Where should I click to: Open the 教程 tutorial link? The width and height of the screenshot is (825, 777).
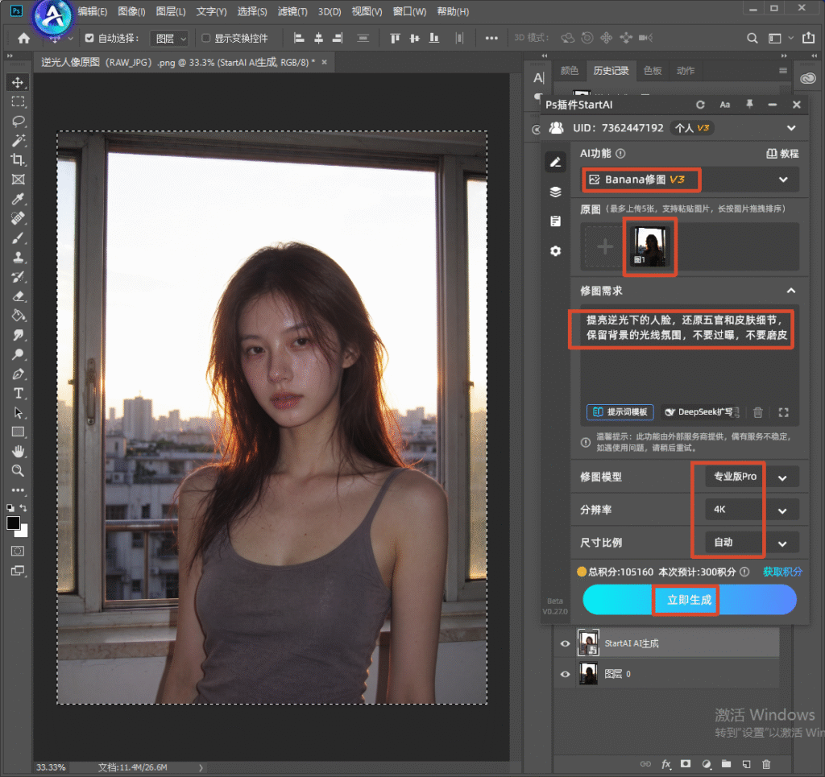[782, 154]
